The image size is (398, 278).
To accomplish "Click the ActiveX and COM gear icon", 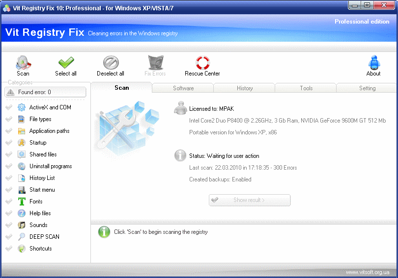I will 22,107.
